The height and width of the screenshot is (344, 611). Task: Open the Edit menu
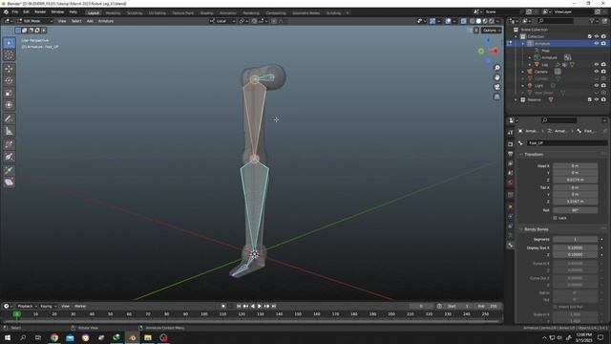(x=26, y=12)
